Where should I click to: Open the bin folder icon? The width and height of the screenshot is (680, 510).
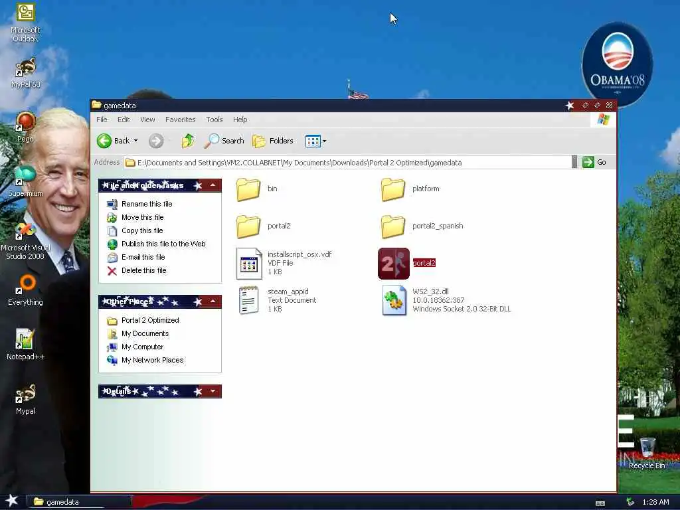click(x=248, y=189)
